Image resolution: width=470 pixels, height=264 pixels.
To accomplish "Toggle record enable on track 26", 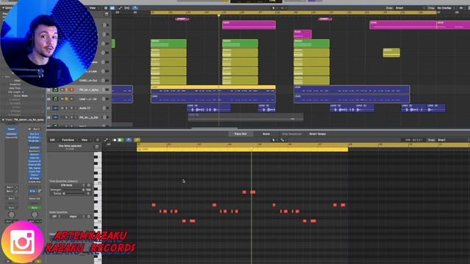I will (x=72, y=99).
